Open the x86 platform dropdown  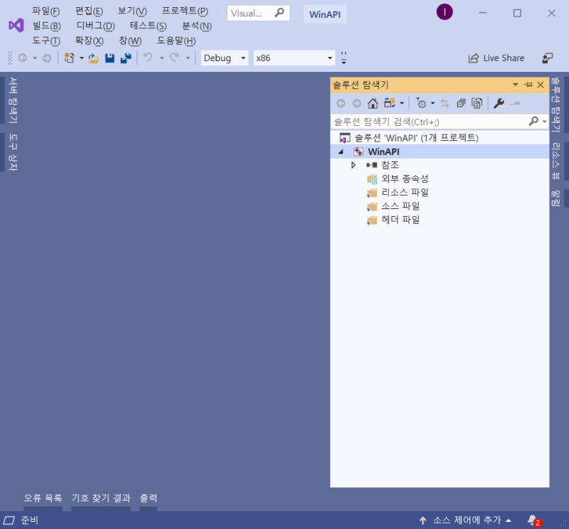tap(294, 58)
